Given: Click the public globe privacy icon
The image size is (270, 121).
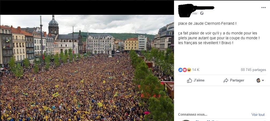Looking at the screenshot, I should coord(202,13).
